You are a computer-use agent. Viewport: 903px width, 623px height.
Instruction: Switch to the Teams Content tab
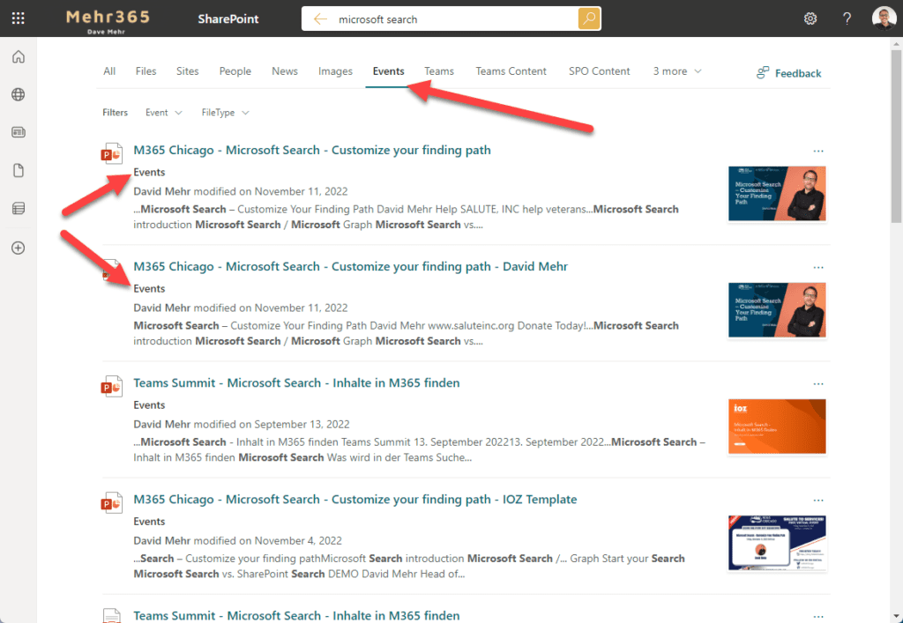tap(511, 71)
